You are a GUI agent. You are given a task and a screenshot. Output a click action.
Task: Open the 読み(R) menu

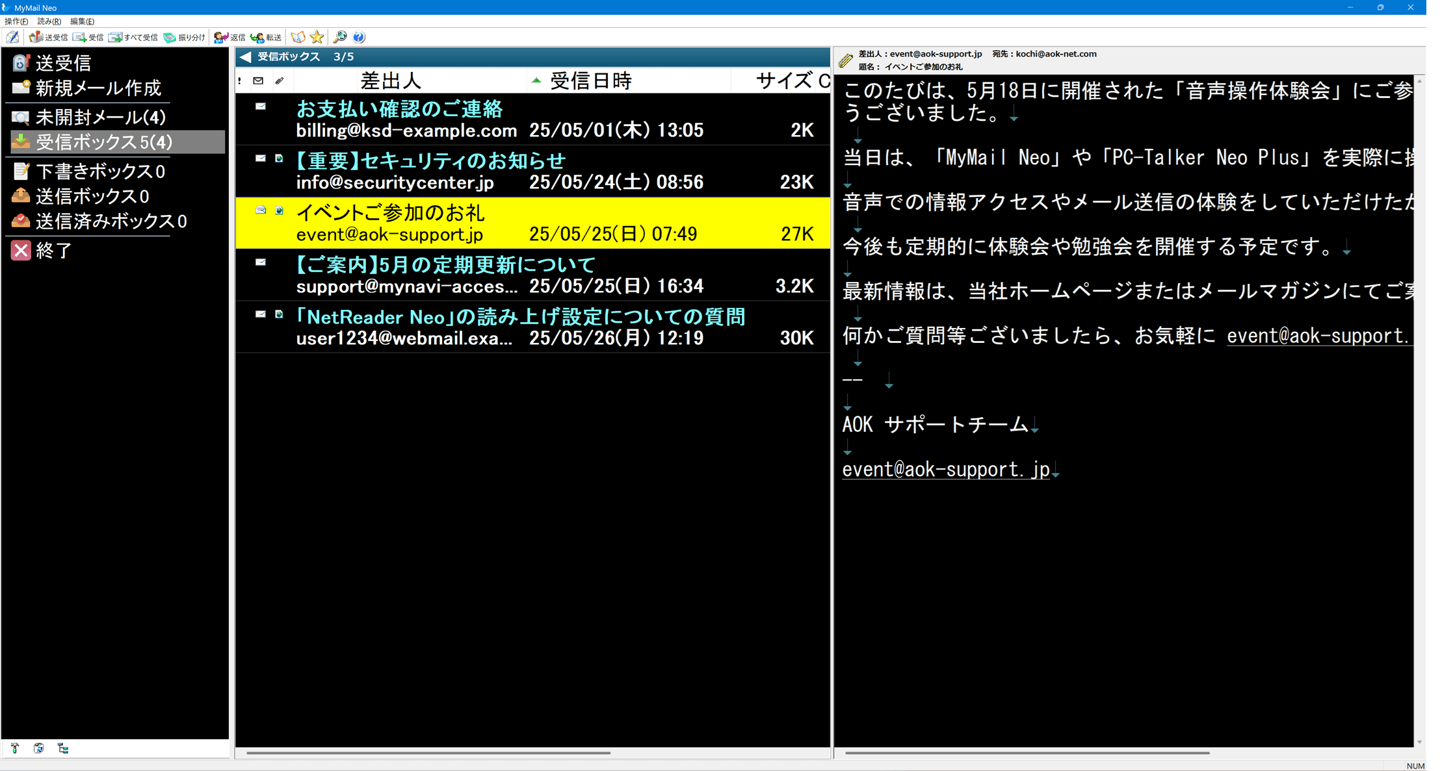click(x=48, y=21)
